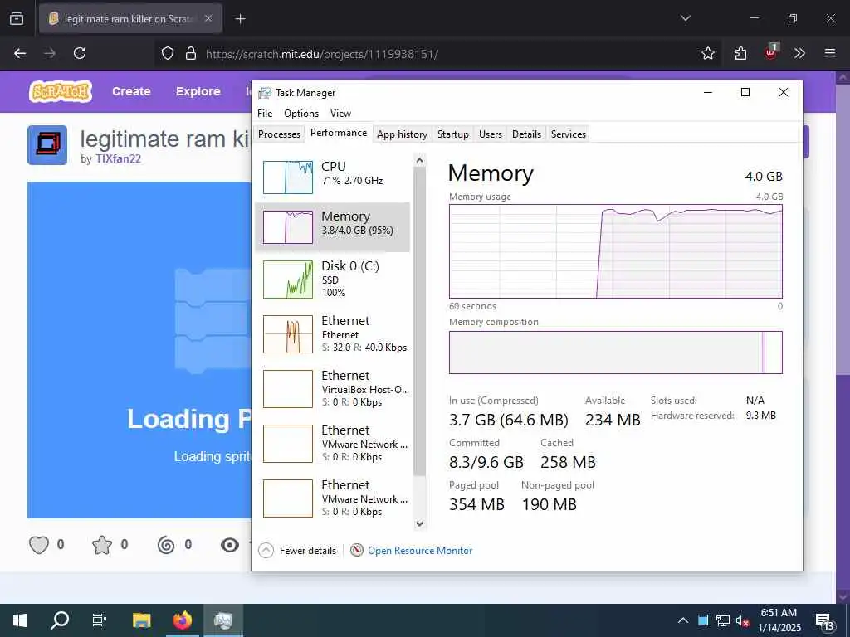Click Firefox icon on taskbar
The height and width of the screenshot is (637, 850).
pyautogui.click(x=183, y=620)
